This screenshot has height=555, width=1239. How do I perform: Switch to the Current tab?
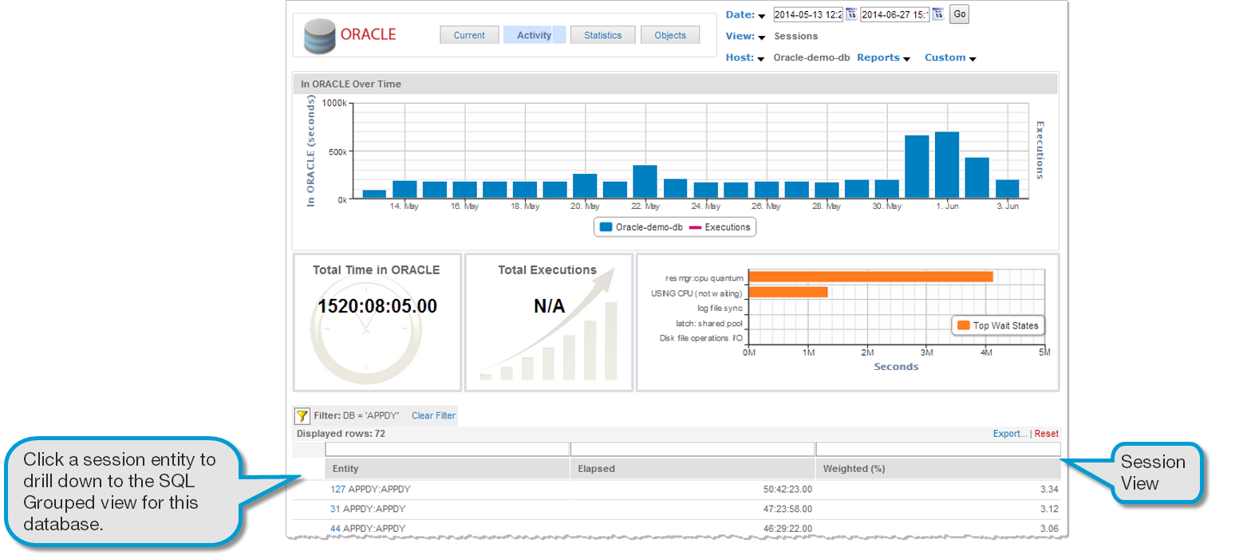coord(469,35)
